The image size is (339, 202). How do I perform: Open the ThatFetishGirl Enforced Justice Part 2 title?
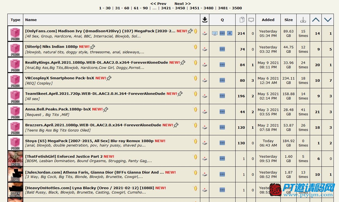(64, 157)
